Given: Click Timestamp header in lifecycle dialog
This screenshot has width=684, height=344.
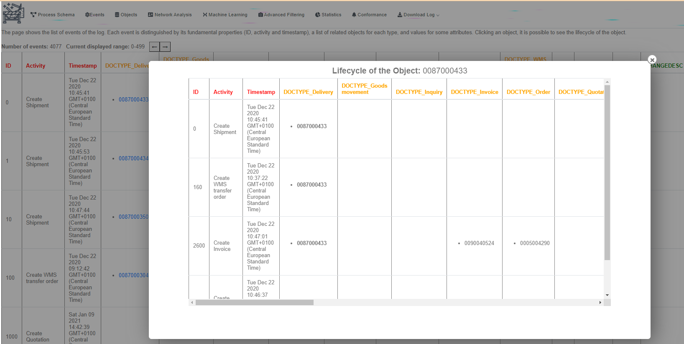Looking at the screenshot, I should [261, 92].
